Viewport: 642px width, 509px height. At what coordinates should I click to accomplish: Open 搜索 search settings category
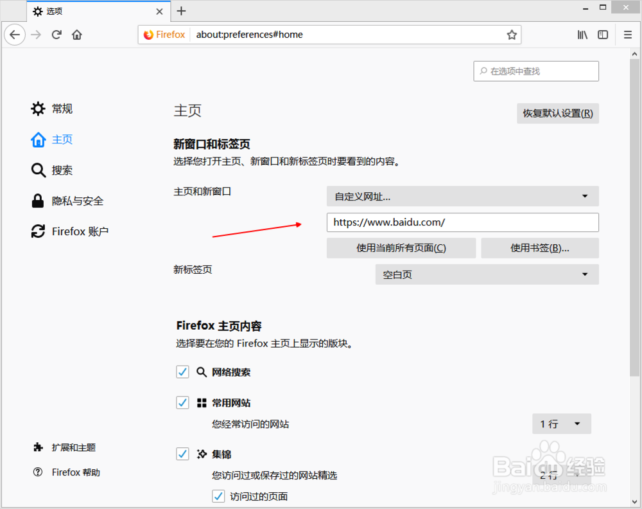pyautogui.click(x=52, y=170)
